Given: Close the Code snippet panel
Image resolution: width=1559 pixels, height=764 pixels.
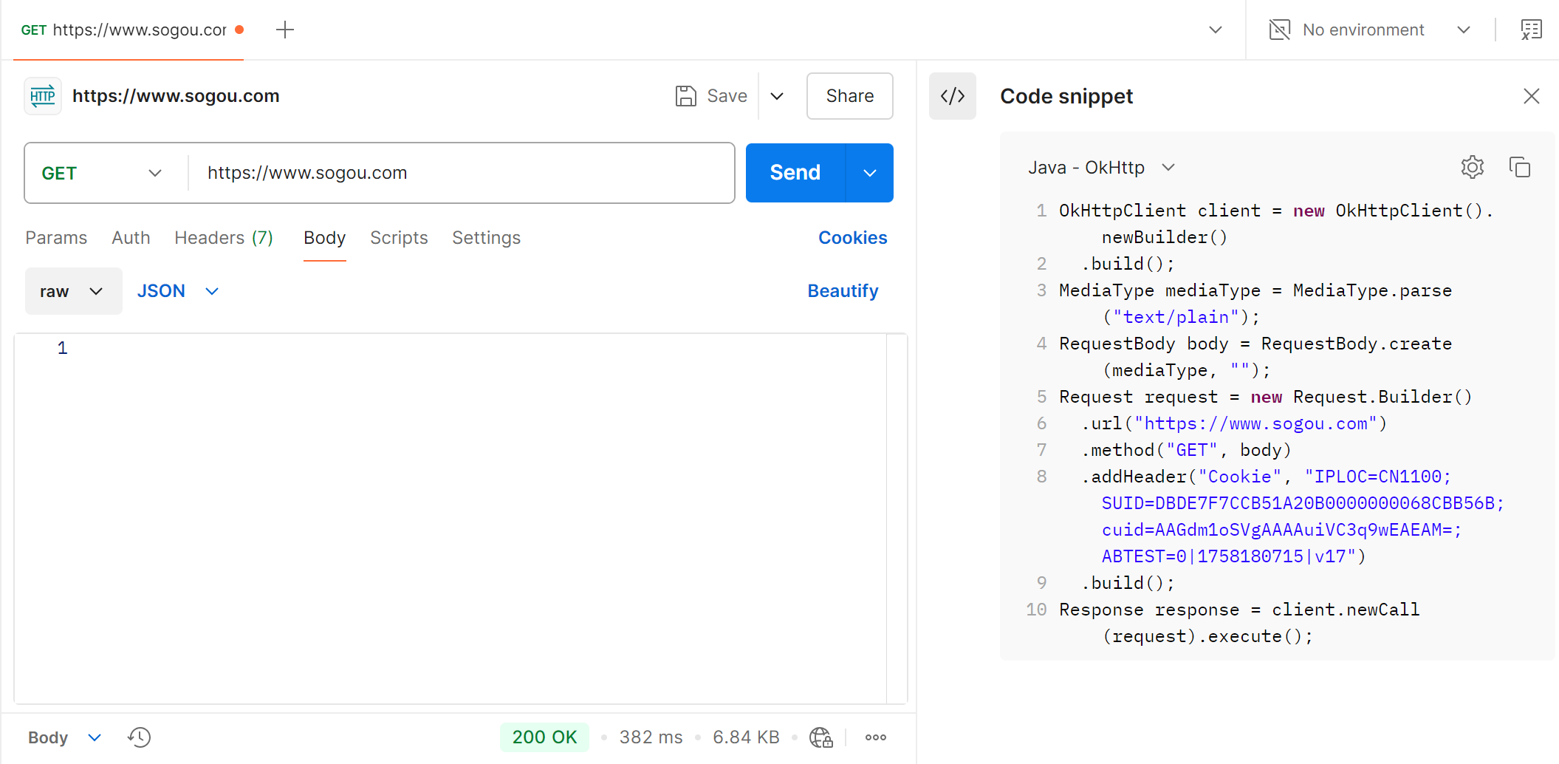Looking at the screenshot, I should pyautogui.click(x=1531, y=96).
